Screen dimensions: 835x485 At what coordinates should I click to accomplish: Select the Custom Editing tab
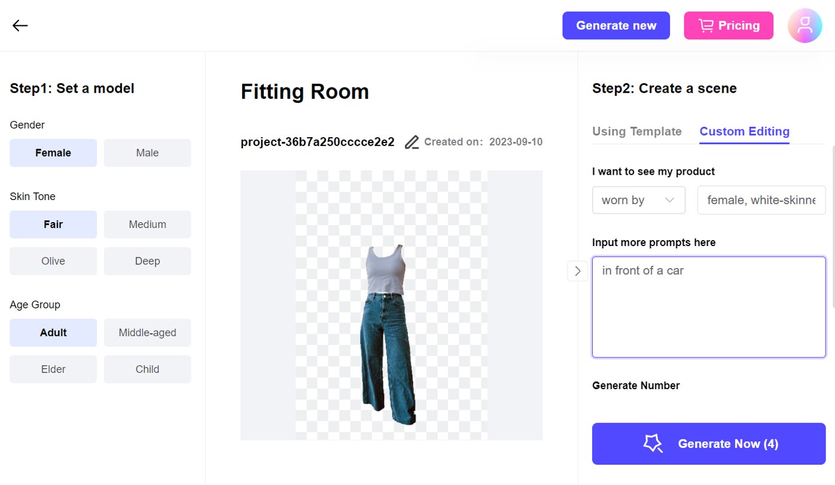click(x=744, y=131)
